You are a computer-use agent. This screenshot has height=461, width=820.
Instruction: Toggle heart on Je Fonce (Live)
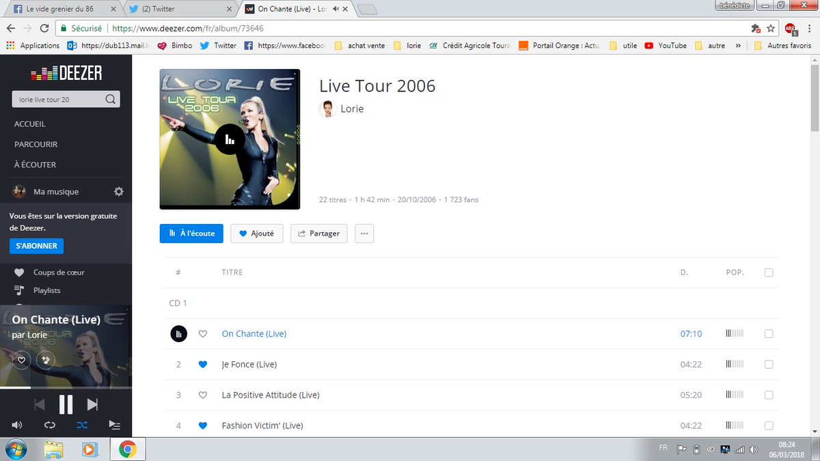[x=202, y=365]
